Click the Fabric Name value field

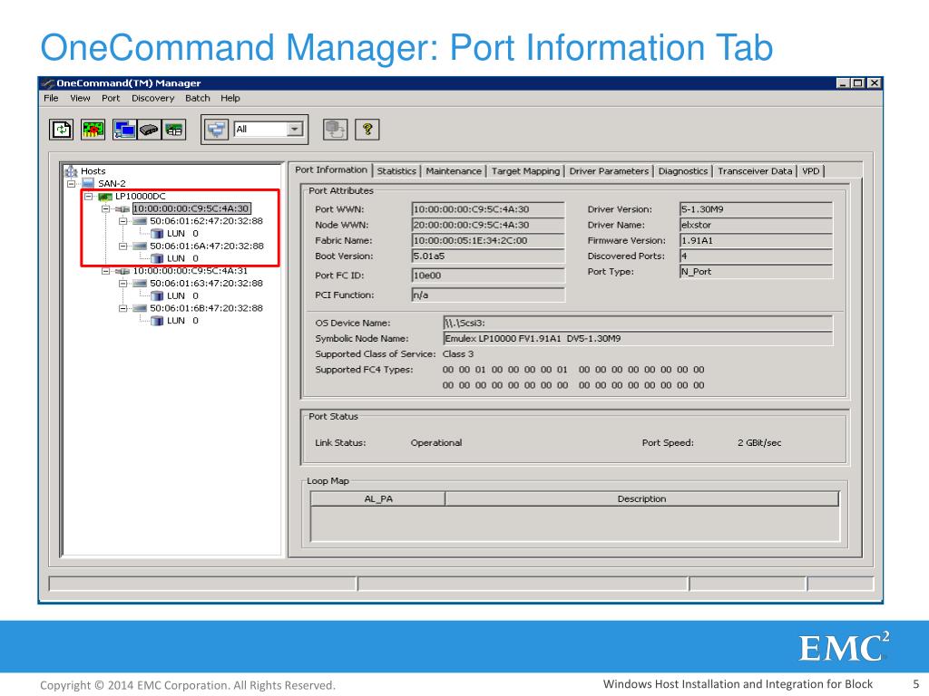(x=488, y=241)
